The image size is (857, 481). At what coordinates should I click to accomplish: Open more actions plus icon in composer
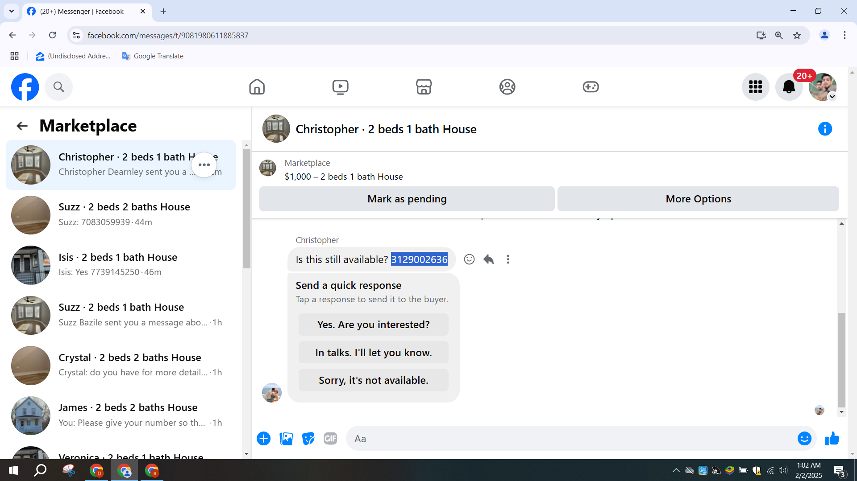[x=263, y=439]
